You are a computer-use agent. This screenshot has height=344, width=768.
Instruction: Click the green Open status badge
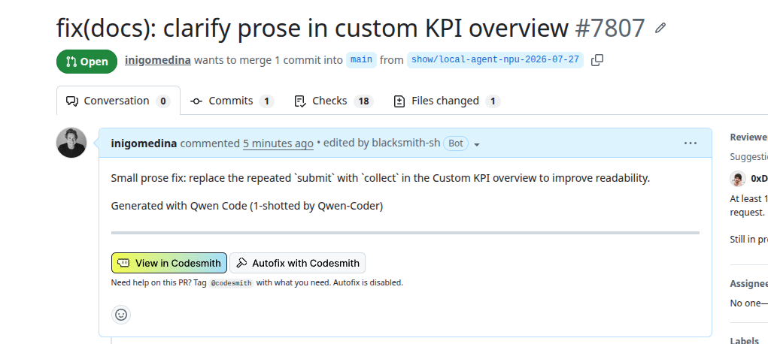click(x=87, y=62)
